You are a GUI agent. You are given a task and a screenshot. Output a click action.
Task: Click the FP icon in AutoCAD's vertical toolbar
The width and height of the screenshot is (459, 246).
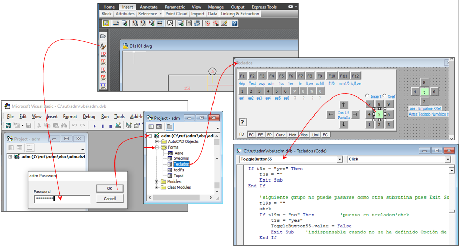(x=103, y=77)
